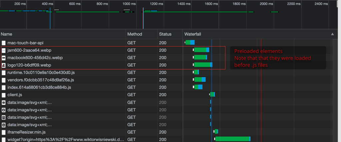Click client.js file document icon

(3, 95)
